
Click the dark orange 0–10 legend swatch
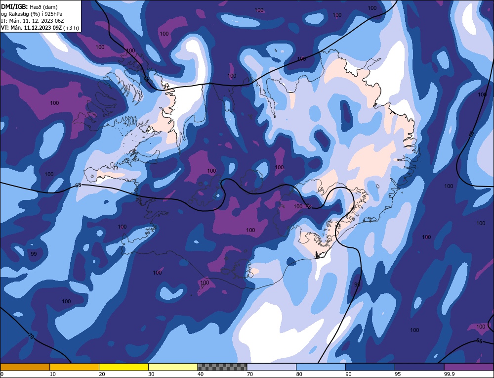pyautogui.click(x=25, y=367)
